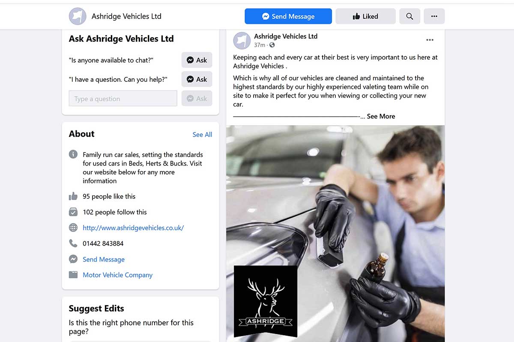Click the phone icon beside 01442 843884

(73, 243)
